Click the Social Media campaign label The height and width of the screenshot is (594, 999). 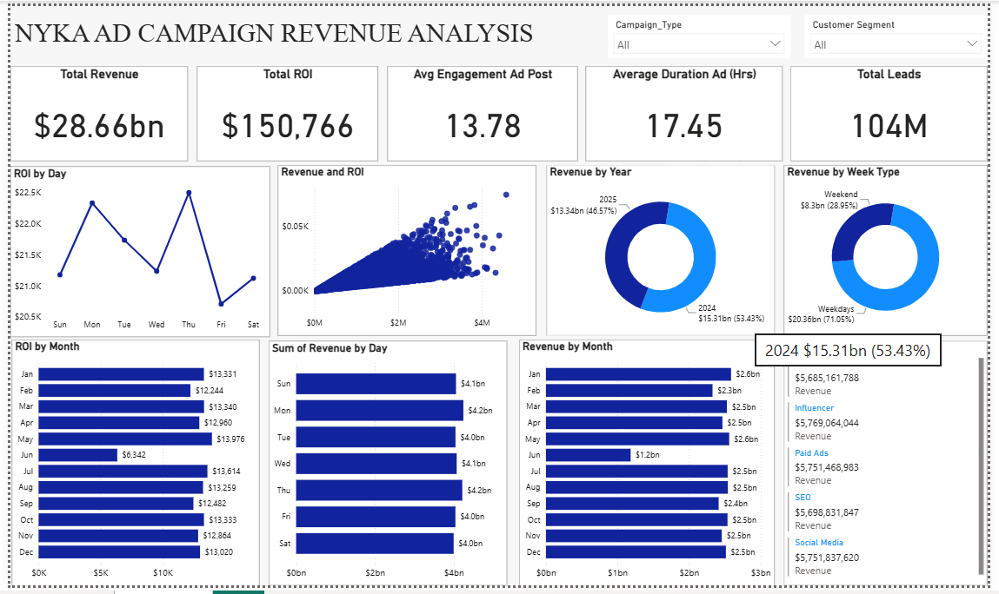tap(819, 543)
